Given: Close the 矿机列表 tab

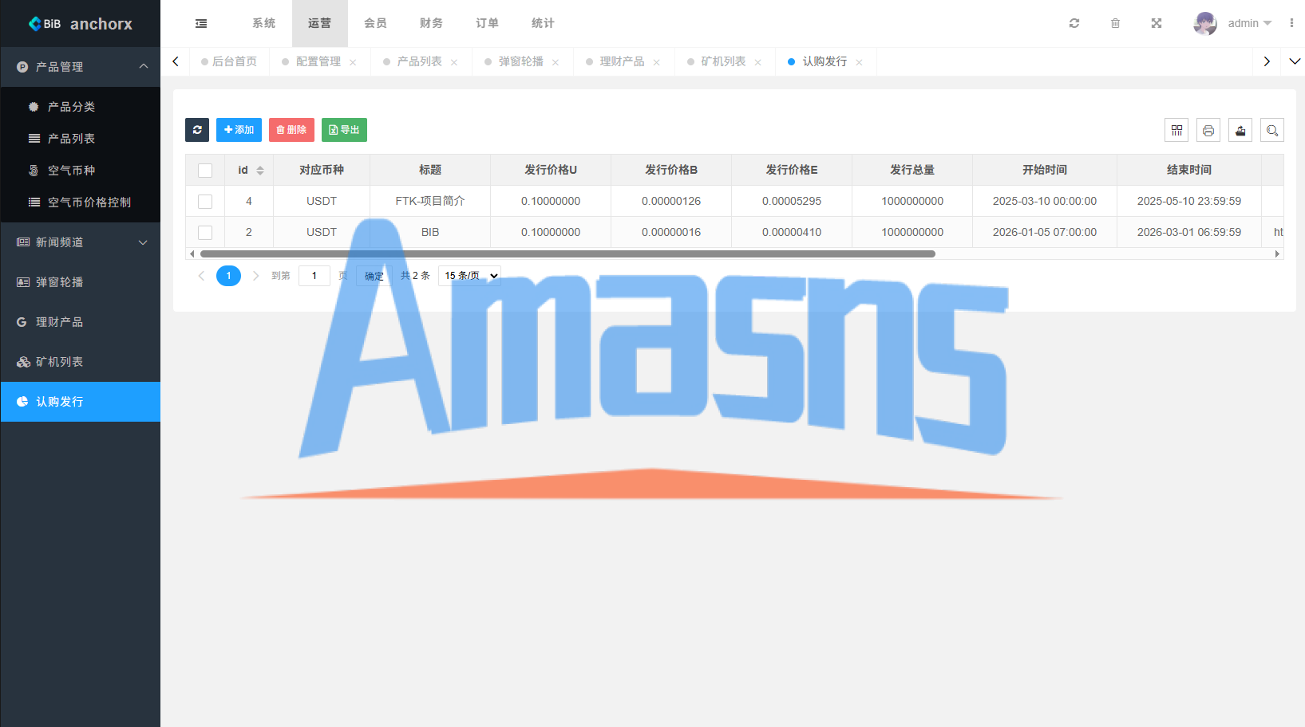Looking at the screenshot, I should coord(758,62).
